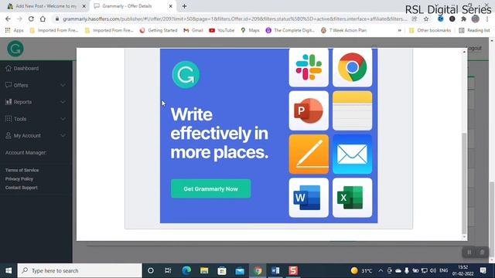
Task: Click the Windows taskbar search box
Action: (80, 270)
